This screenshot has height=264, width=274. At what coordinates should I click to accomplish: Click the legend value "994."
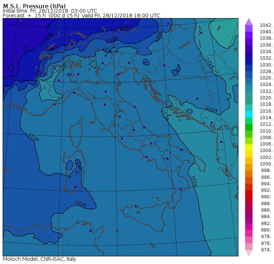point(267,184)
